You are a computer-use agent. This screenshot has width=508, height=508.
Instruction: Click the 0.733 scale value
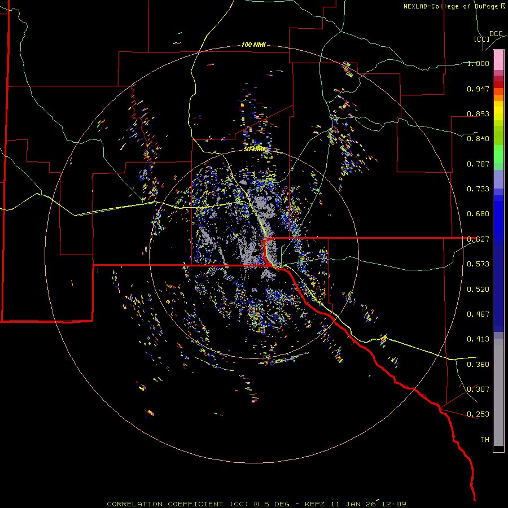pos(478,189)
